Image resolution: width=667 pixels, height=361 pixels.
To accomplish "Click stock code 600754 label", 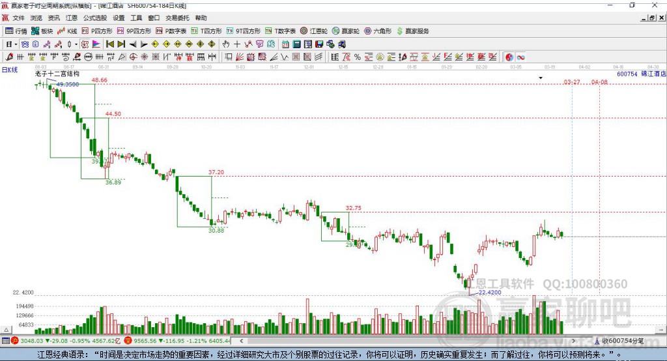I will (x=627, y=74).
